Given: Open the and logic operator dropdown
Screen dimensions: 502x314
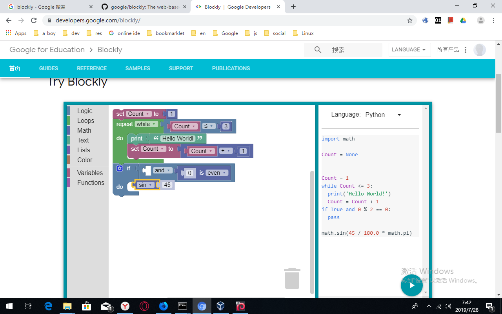Looking at the screenshot, I should point(162,170).
